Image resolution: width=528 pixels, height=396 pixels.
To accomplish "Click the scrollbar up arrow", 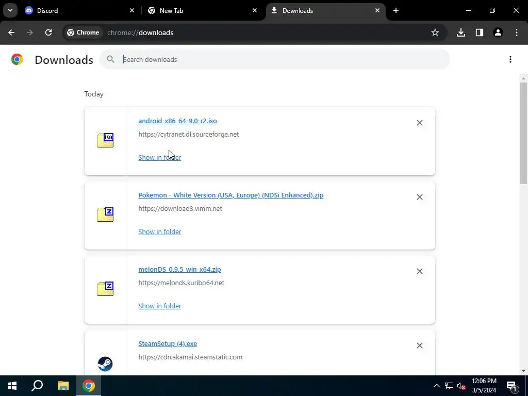I will tap(523, 78).
